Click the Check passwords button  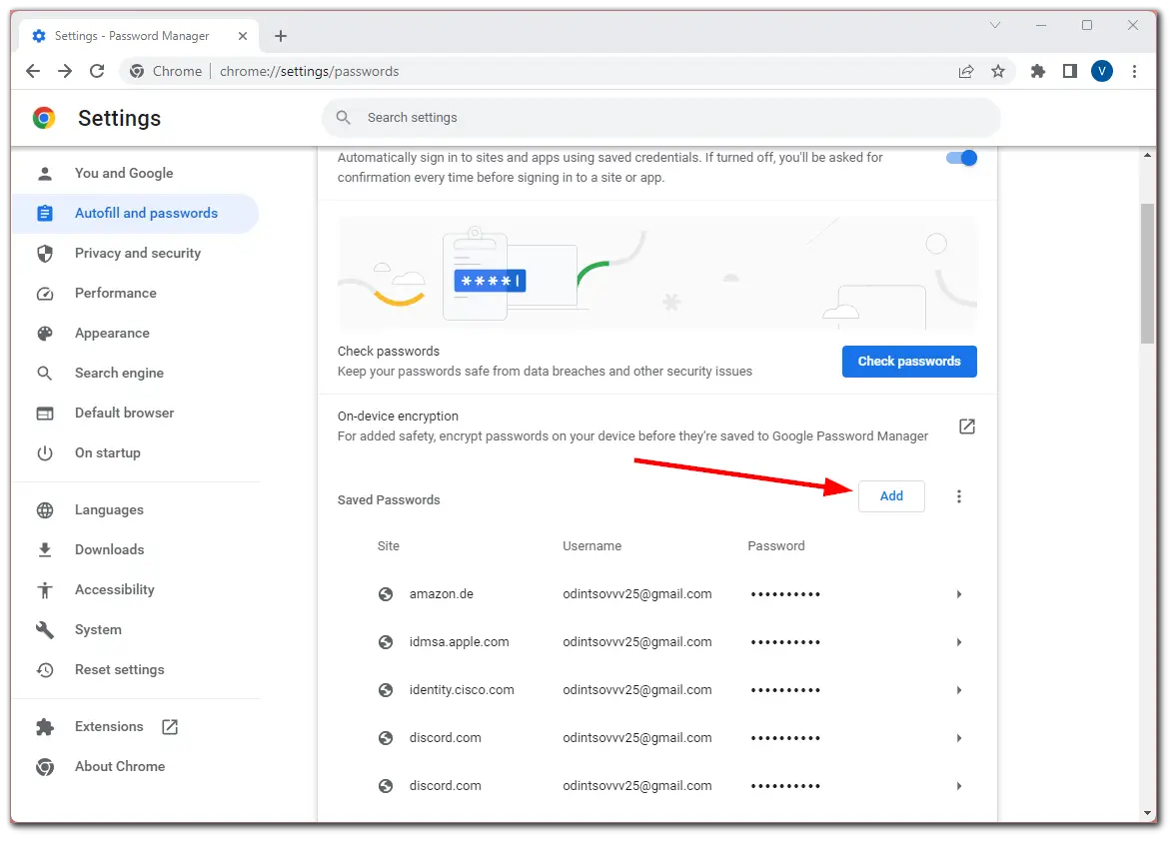point(908,362)
